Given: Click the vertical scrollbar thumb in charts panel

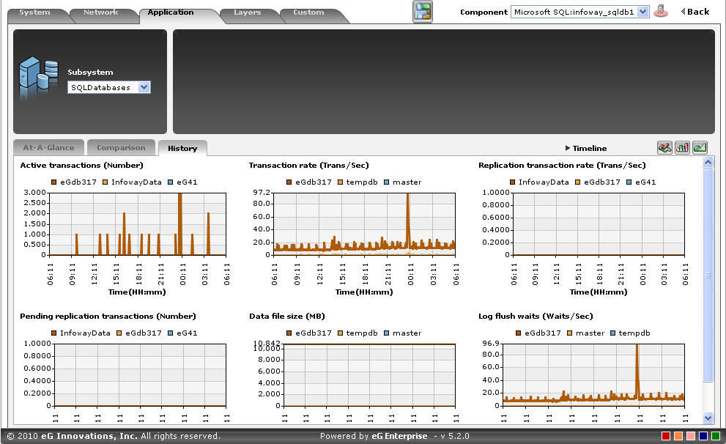Looking at the screenshot, I should point(708,275).
